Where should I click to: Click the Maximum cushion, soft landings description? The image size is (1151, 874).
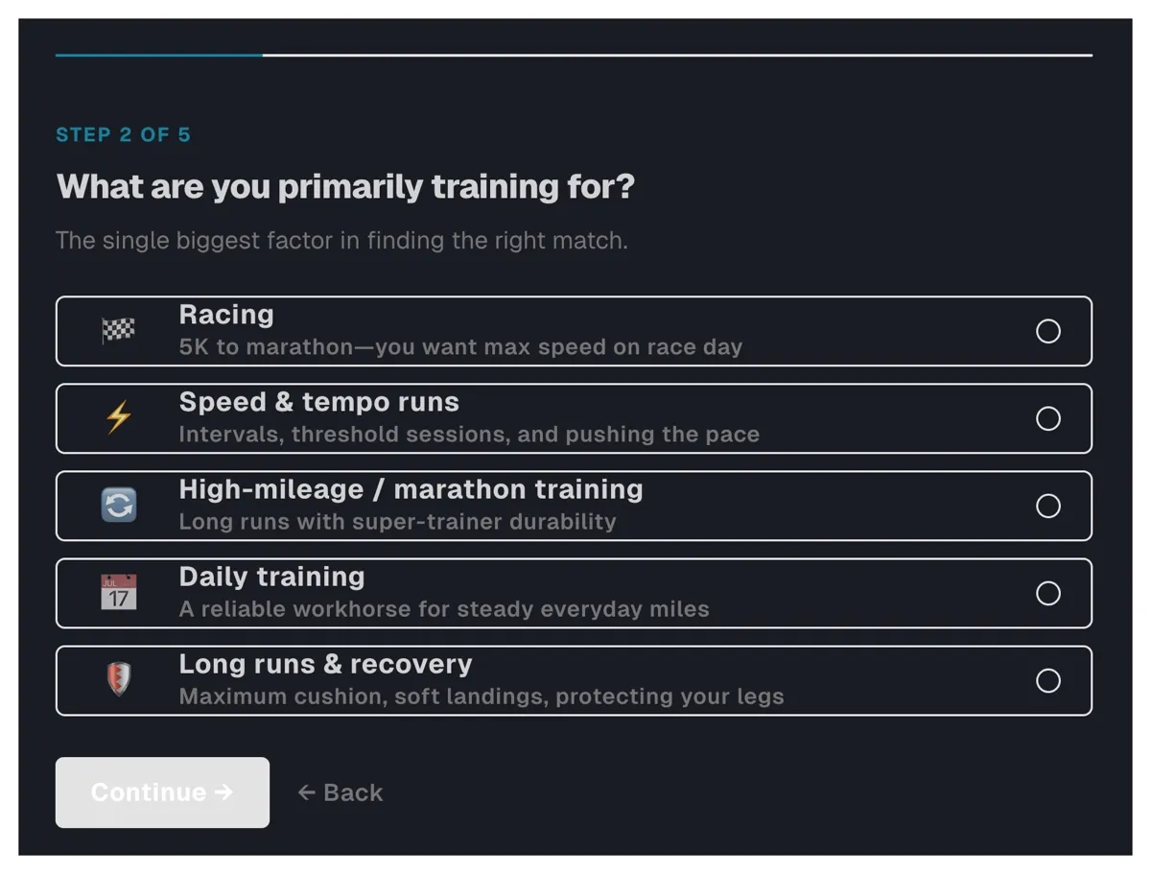pyautogui.click(x=482, y=697)
